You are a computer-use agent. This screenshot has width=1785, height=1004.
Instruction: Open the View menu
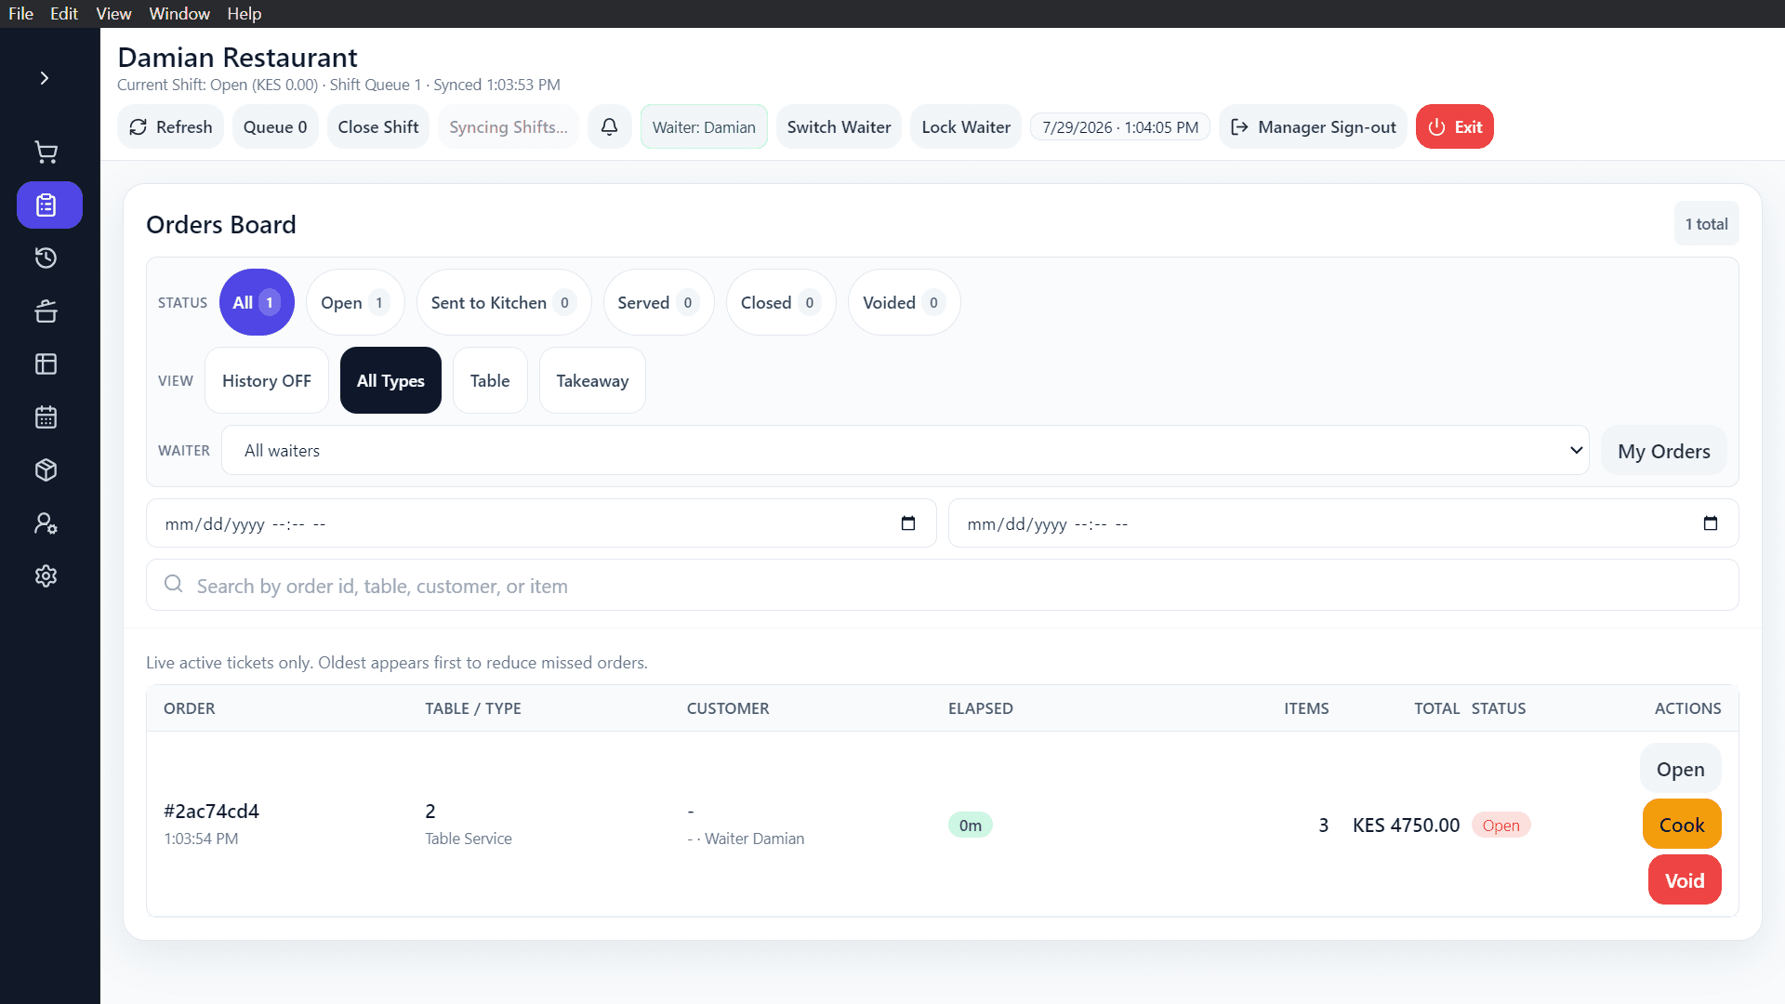113,14
